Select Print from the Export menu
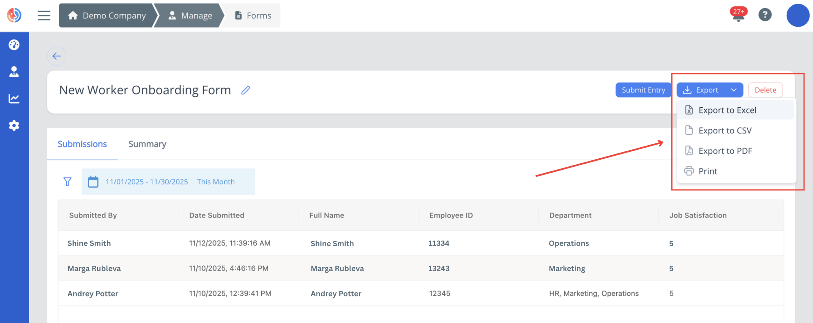Image resolution: width=813 pixels, height=323 pixels. (708, 171)
